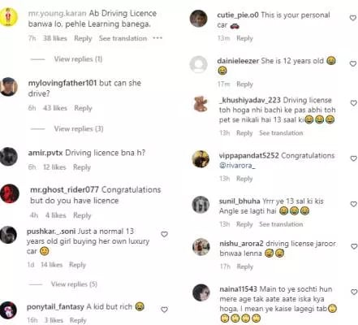Tap the heart beside nishu_arora2's comment

(353, 246)
